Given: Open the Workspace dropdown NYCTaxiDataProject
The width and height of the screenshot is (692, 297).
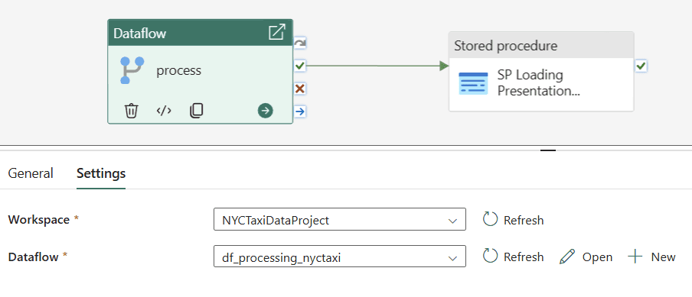Looking at the screenshot, I should [x=340, y=219].
